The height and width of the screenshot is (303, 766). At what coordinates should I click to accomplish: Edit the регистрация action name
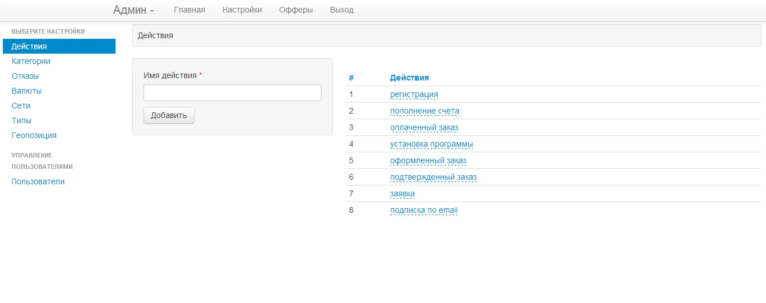click(x=414, y=94)
